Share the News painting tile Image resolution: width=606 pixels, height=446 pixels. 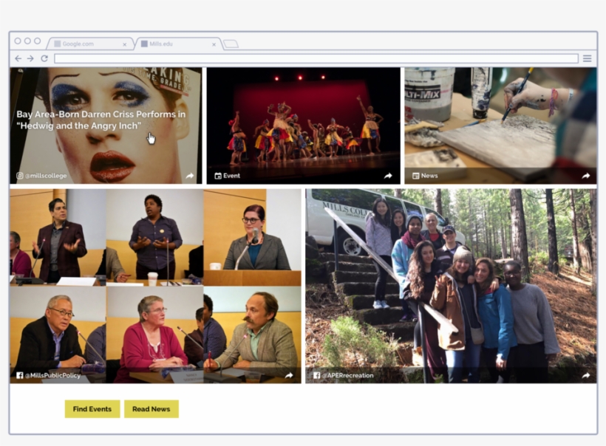click(x=585, y=176)
